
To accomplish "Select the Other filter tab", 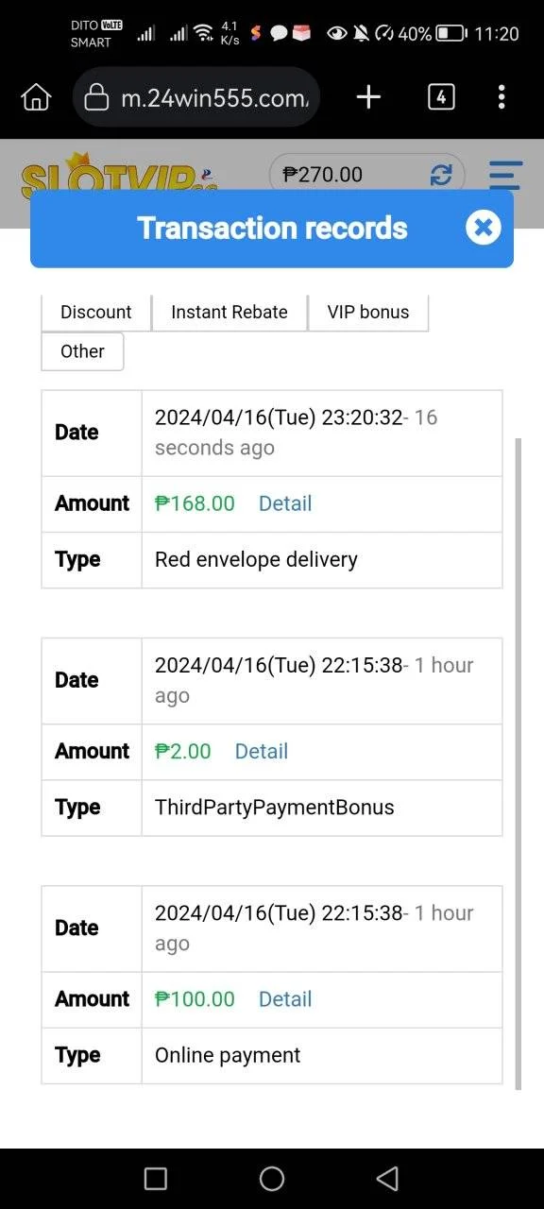I will tap(82, 351).
